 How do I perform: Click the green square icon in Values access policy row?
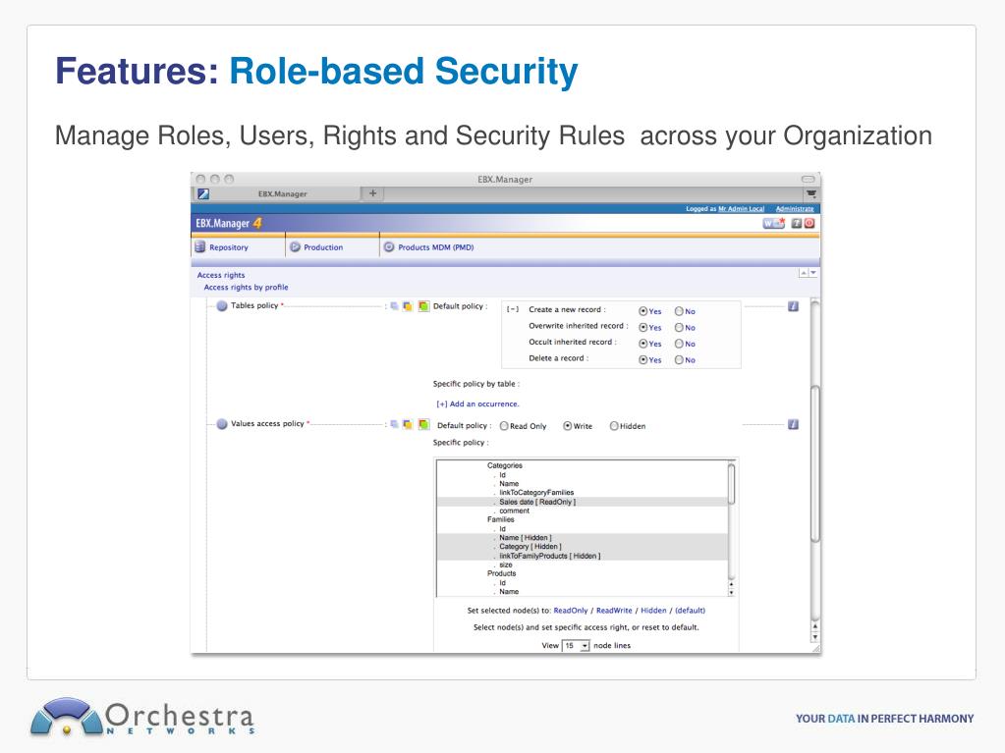click(x=423, y=424)
